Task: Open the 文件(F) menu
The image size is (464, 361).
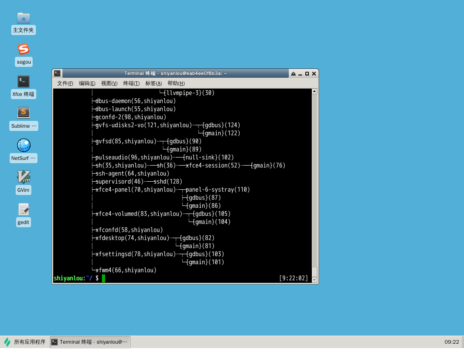Action: [64, 83]
